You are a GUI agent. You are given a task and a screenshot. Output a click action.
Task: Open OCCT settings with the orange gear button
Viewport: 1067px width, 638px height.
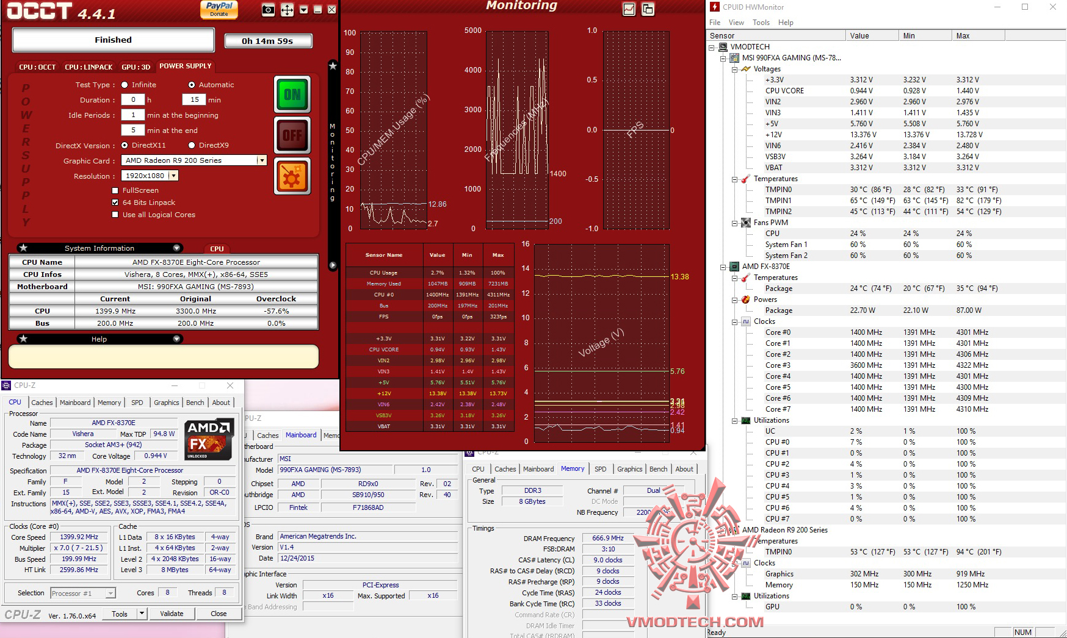(x=292, y=176)
